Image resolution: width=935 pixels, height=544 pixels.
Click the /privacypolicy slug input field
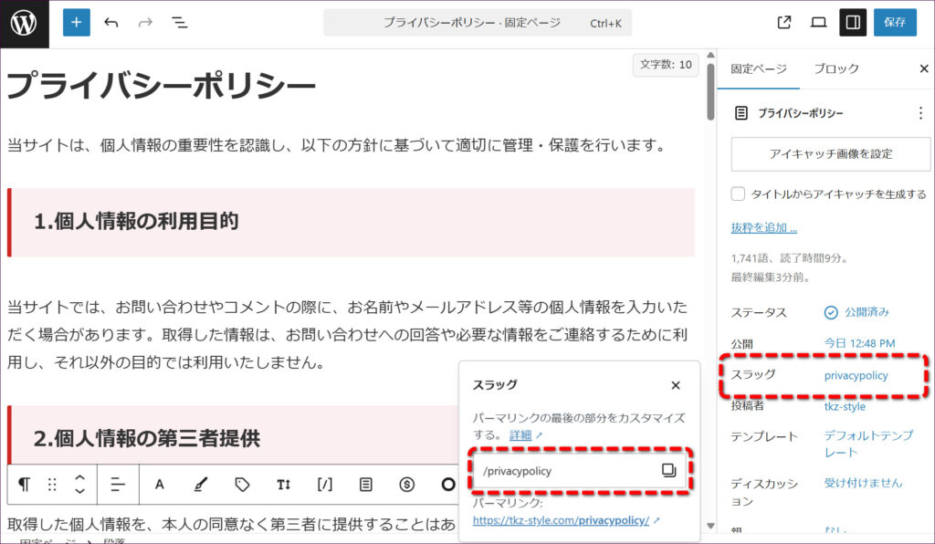(x=566, y=470)
